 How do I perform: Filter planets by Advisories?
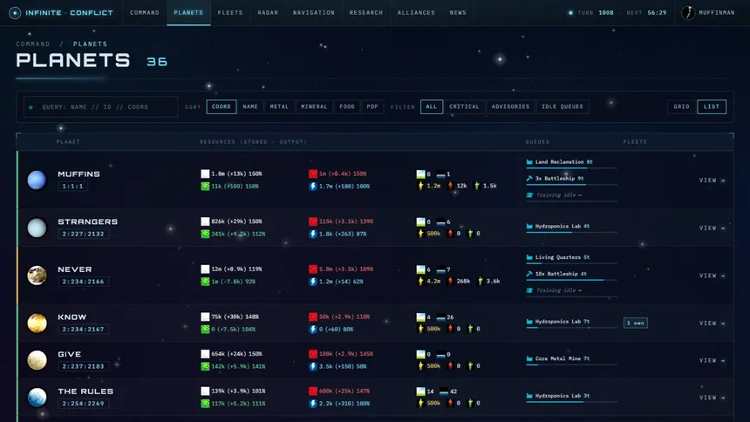(x=510, y=106)
